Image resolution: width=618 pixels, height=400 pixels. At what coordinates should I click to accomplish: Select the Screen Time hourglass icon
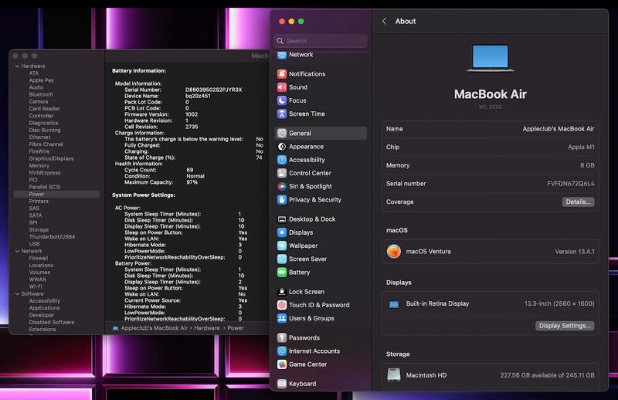(281, 114)
